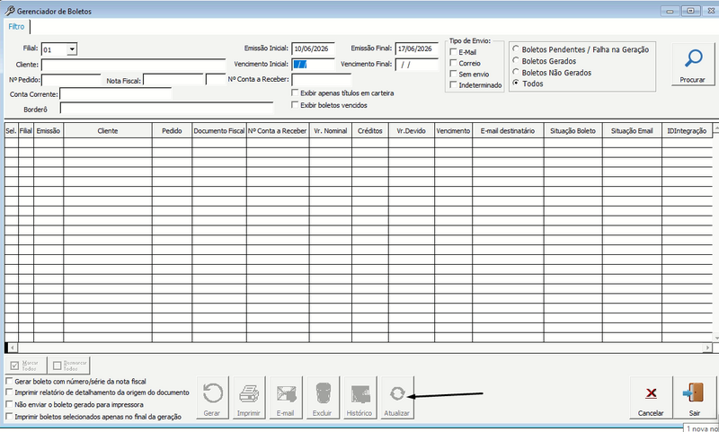Click the Vencimento Inicial date field

click(x=313, y=64)
